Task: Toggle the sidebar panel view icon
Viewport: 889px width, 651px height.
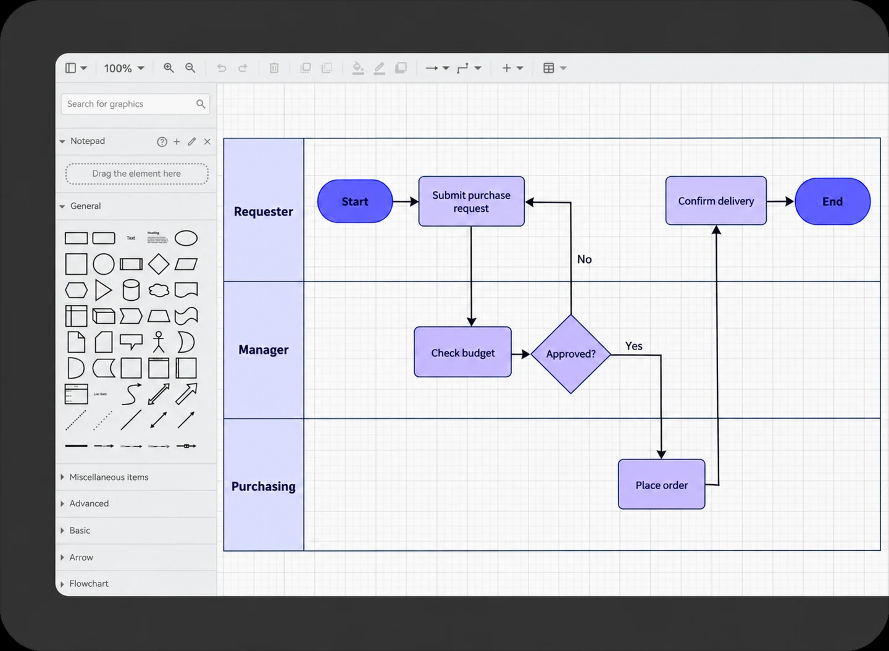Action: tap(76, 68)
